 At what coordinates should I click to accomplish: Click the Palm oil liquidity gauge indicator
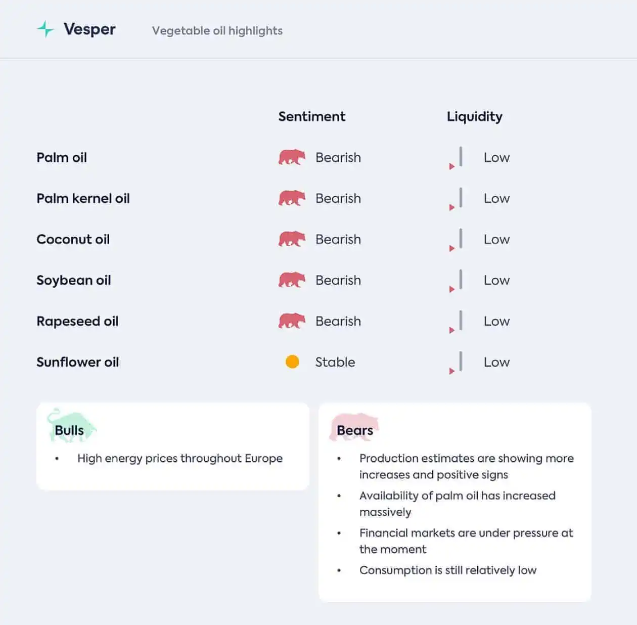pyautogui.click(x=456, y=158)
